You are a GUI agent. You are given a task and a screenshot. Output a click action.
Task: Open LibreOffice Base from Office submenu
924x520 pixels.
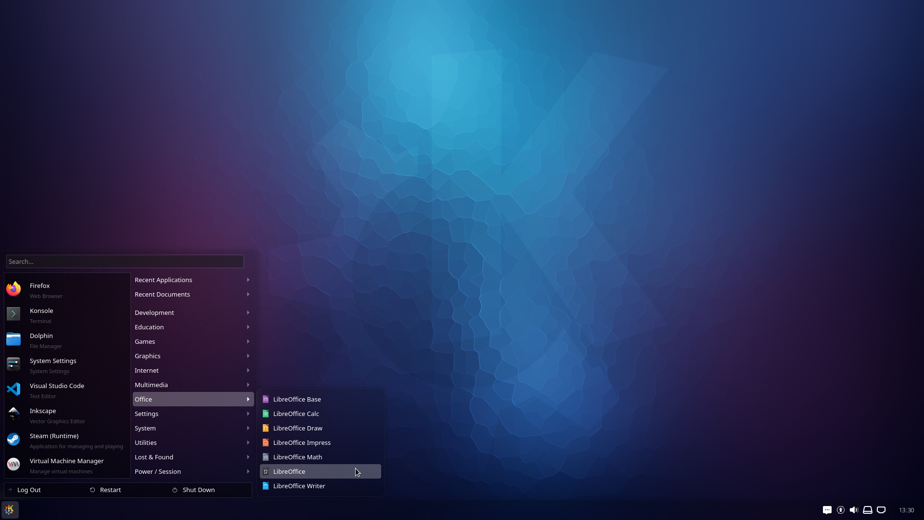pos(321,399)
